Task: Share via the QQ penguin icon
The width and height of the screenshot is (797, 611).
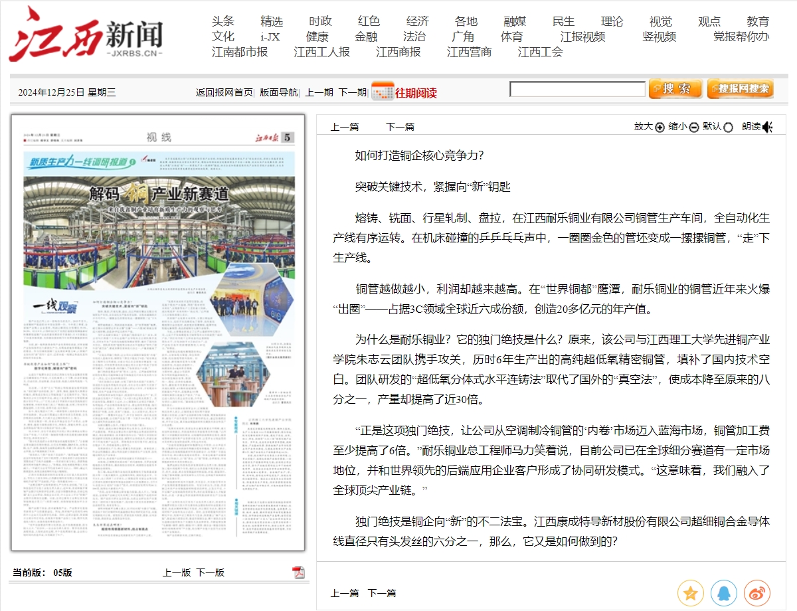Action: (723, 593)
